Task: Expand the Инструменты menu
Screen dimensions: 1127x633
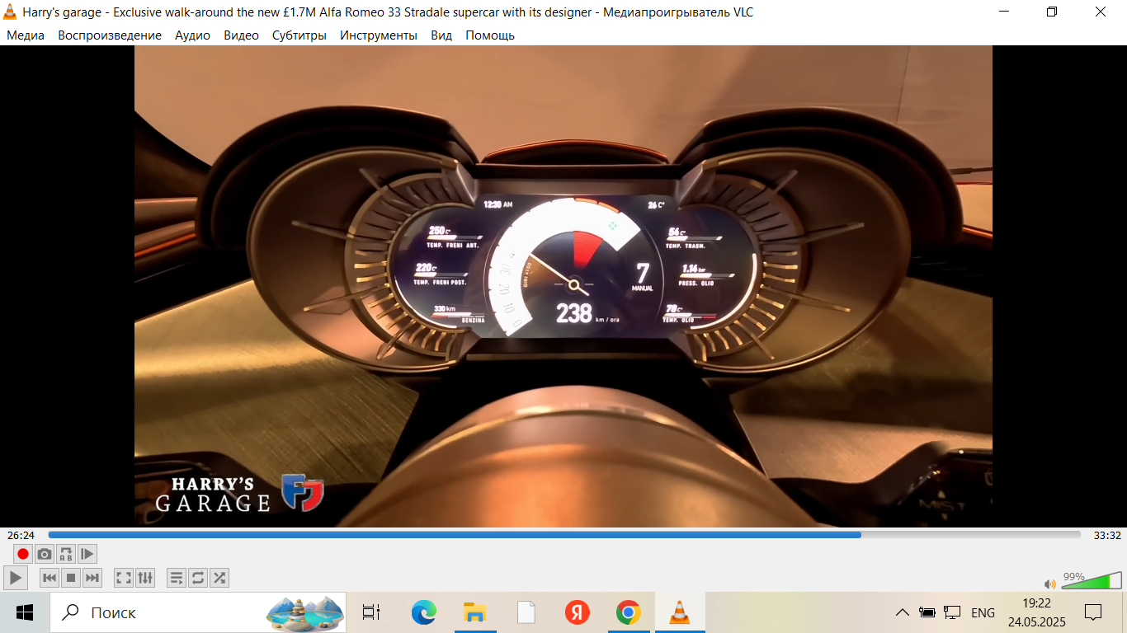Action: click(378, 35)
